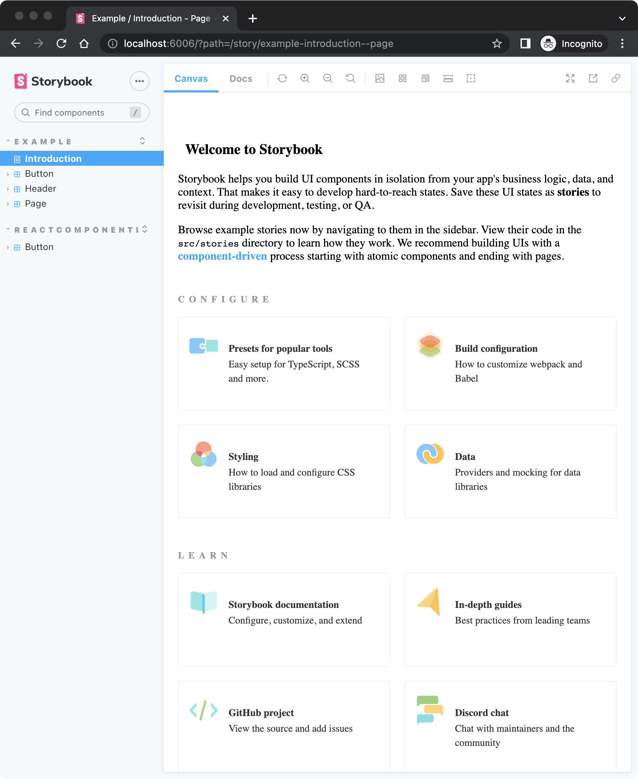Viewport: 638px width, 779px height.
Task: Expand the Header component in sidebar
Action: point(82,189)
